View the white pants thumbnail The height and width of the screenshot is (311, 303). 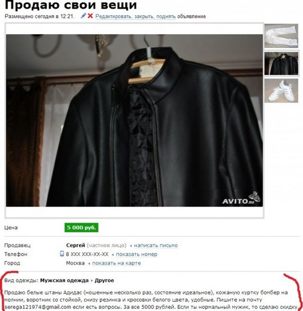pyautogui.click(x=281, y=36)
